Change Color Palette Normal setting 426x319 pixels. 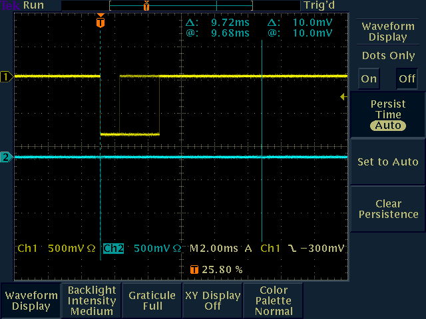(x=274, y=300)
